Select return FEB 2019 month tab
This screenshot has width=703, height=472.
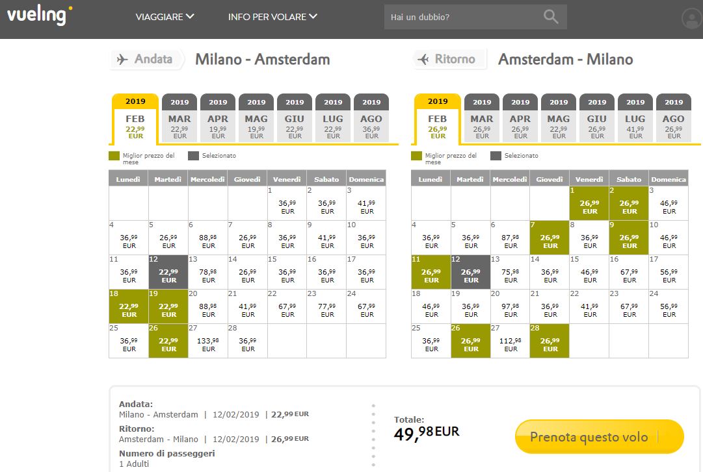[x=437, y=119]
